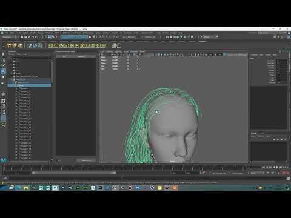Click the Go to Start playback button

coord(263,167)
